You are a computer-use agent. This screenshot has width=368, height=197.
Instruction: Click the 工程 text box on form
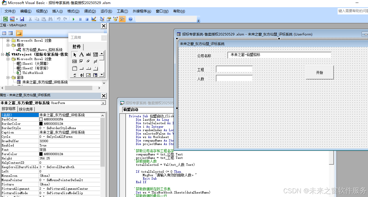pyautogui.click(x=234, y=69)
